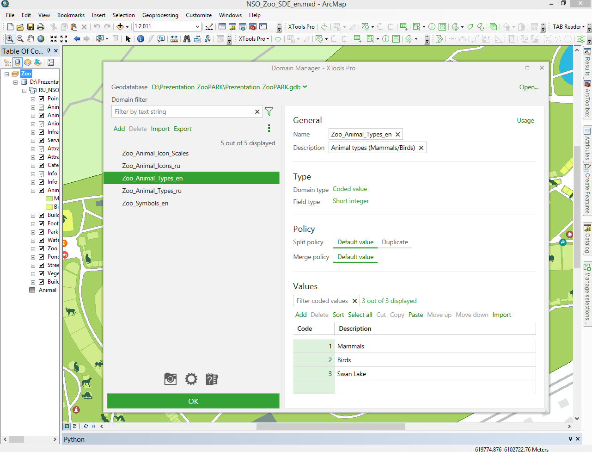Click the Usage link

click(525, 120)
